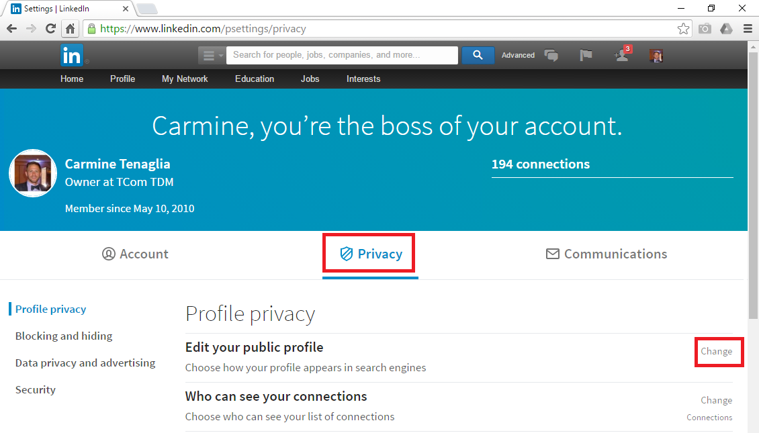
Task: Click Change for Edit your public profile
Action: pyautogui.click(x=717, y=351)
